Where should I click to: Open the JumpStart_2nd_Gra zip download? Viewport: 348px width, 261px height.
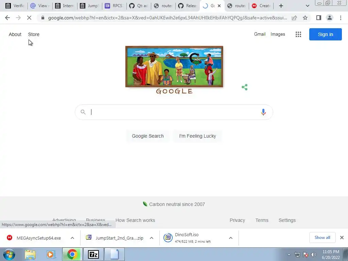click(119, 238)
